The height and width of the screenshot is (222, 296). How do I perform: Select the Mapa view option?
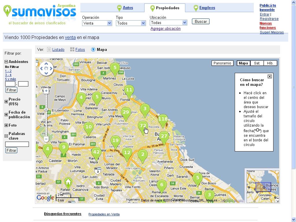(x=102, y=50)
